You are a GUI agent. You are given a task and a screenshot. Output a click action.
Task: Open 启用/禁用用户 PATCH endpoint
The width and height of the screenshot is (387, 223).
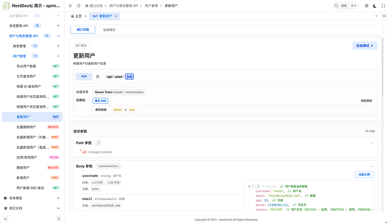click(32, 157)
